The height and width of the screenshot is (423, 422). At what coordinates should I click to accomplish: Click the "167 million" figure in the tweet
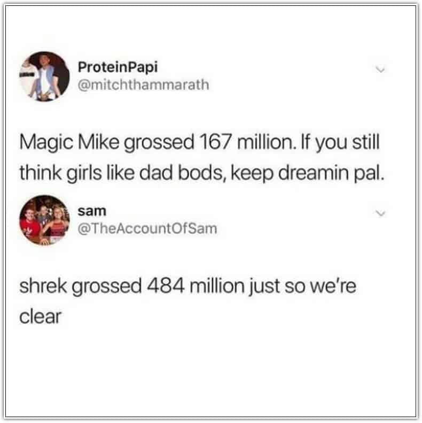click(248, 142)
